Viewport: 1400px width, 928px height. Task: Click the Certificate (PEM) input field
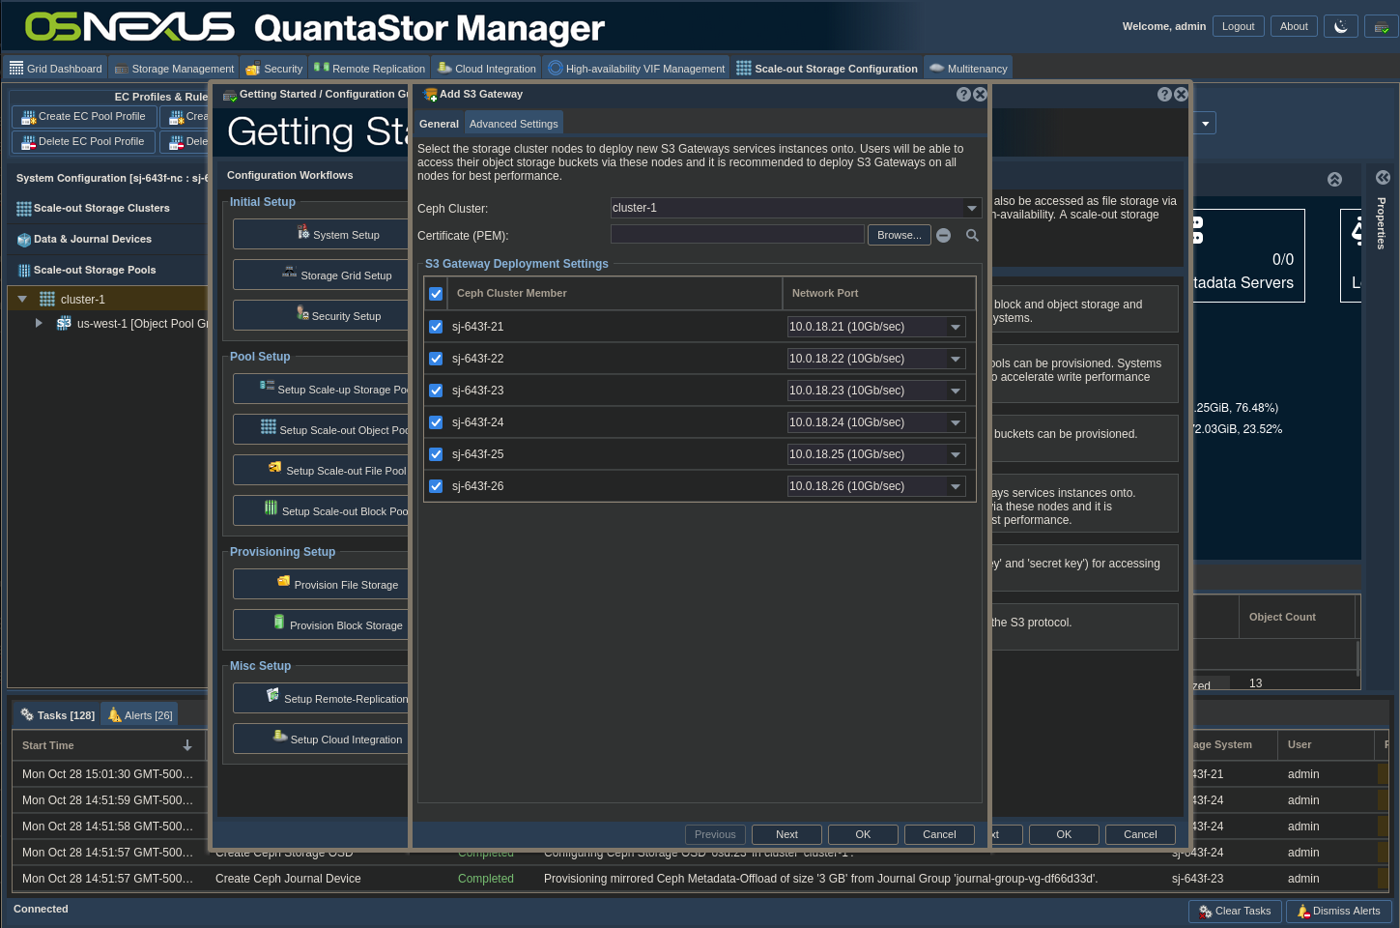tap(737, 235)
